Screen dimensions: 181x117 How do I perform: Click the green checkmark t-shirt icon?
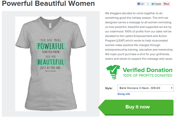pos(113,72)
